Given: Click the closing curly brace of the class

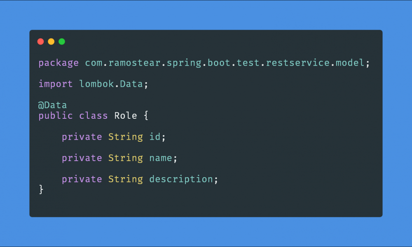Looking at the screenshot, I should pos(41,189).
